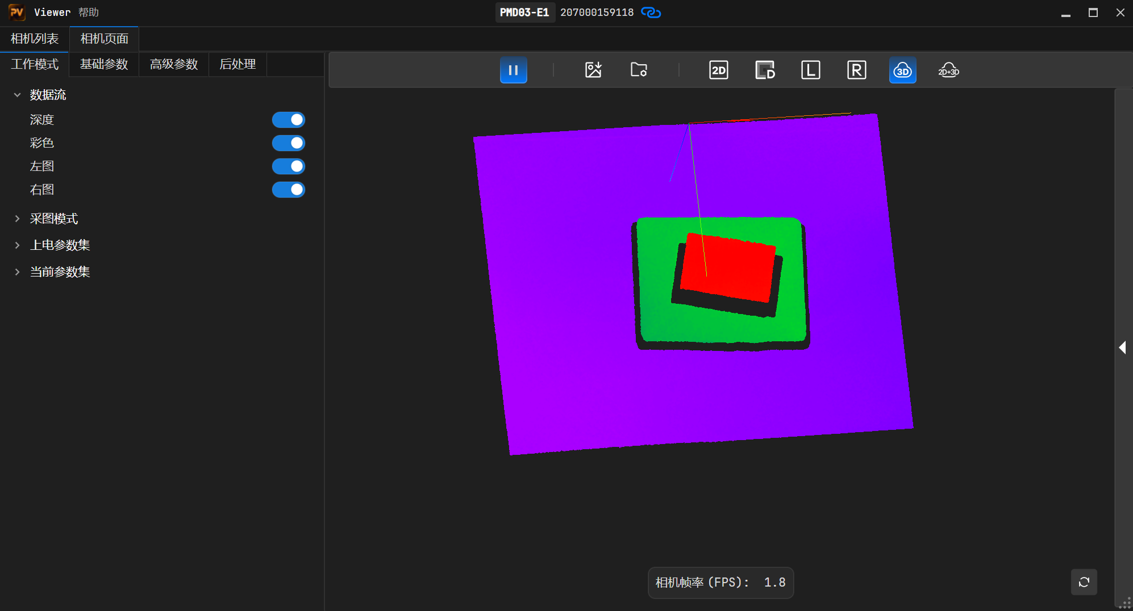
Task: Disable the 右图 stream switch
Action: click(289, 190)
